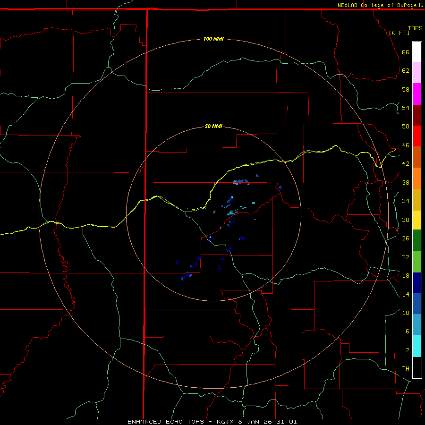Click the legend value "66"

click(406, 52)
